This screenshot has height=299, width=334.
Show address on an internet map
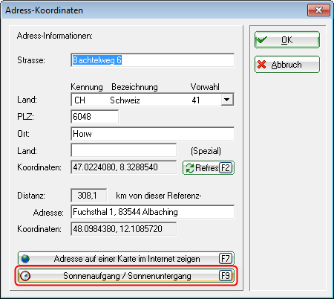coord(126,259)
